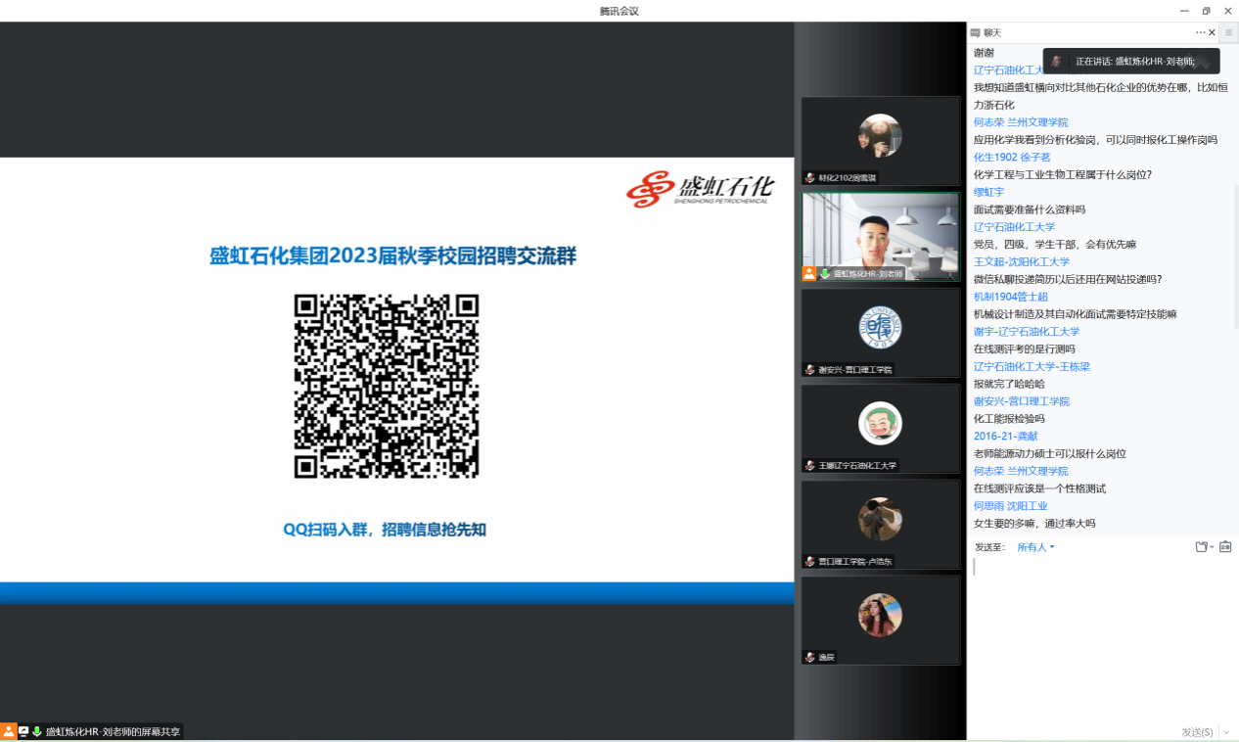This screenshot has height=742, width=1239.
Task: Click the orange host icon on 刘老师's video tile
Action: (x=809, y=274)
